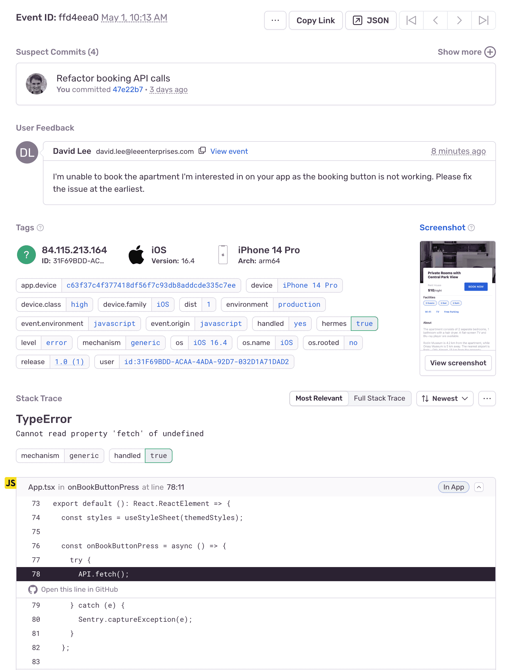Open commit 47e22b7 link

(x=128, y=89)
